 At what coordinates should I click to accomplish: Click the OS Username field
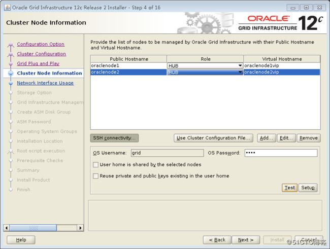(x=168, y=153)
